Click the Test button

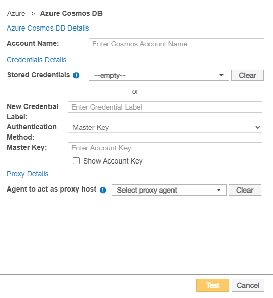(x=213, y=285)
